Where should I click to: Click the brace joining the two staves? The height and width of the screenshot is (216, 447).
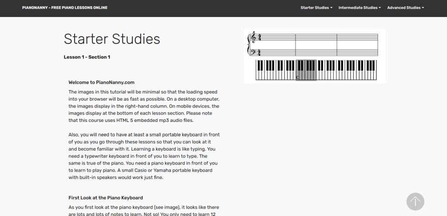[x=249, y=45]
